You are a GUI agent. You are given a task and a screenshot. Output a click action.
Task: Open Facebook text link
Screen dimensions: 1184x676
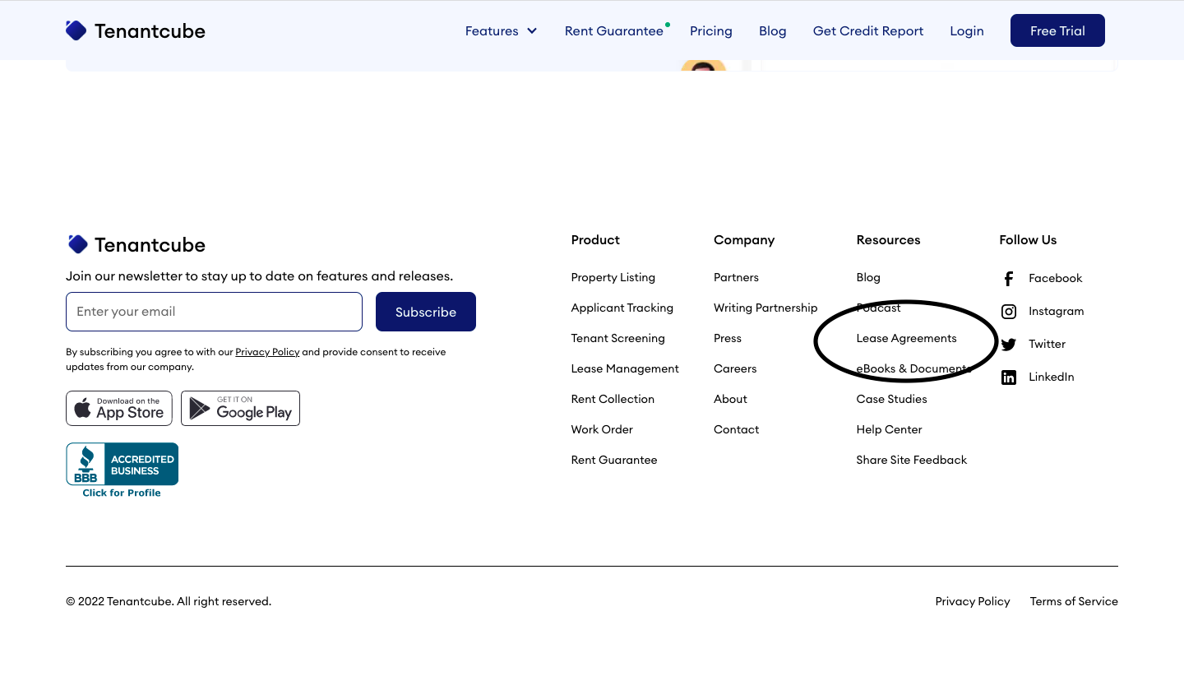[x=1056, y=279]
